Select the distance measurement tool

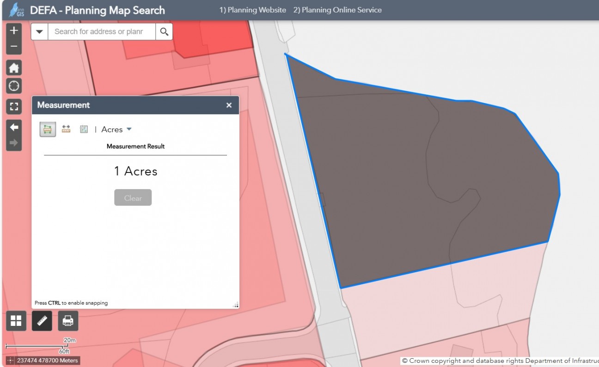pos(66,129)
